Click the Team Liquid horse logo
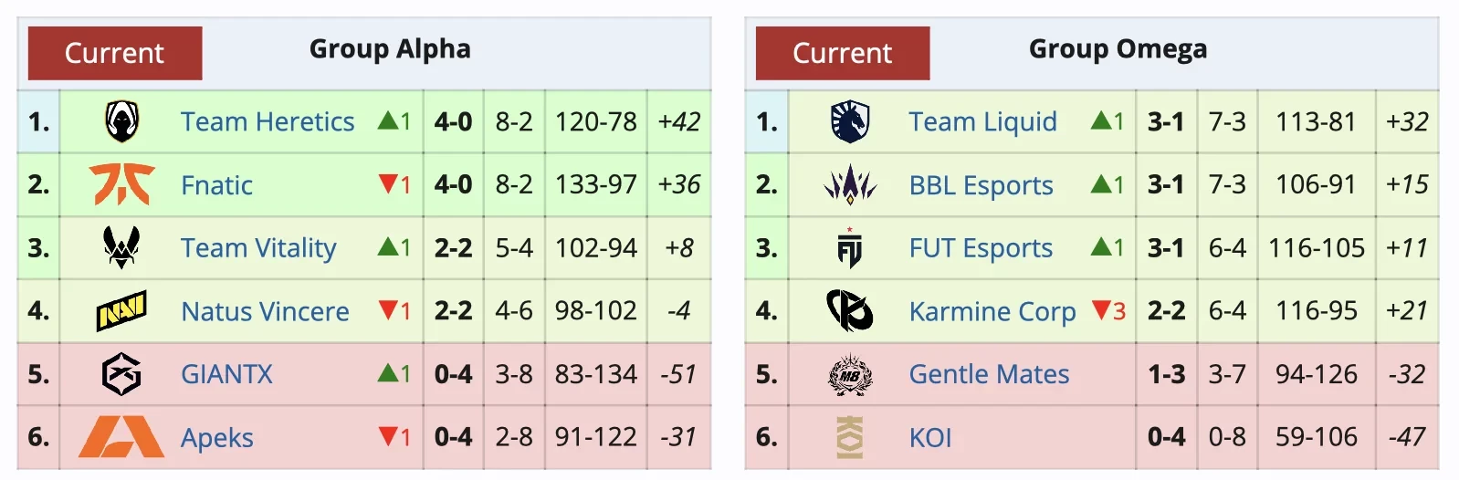This screenshot has height=480, width=1459. tap(850, 121)
